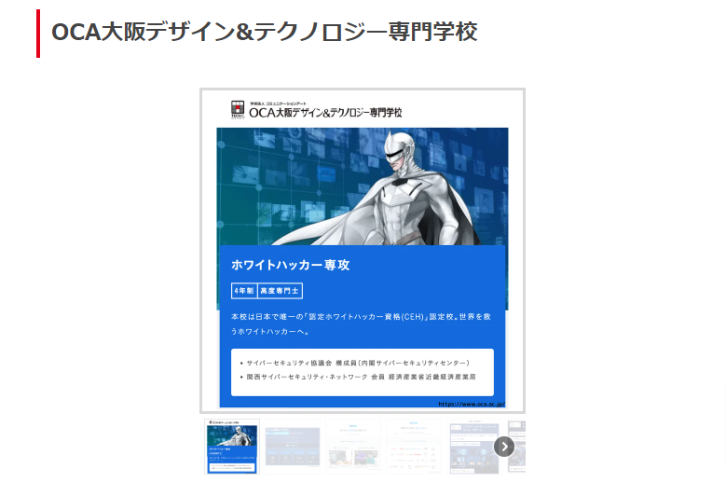Select the third thumbnail in the carousel
726x482 pixels.
tap(353, 447)
